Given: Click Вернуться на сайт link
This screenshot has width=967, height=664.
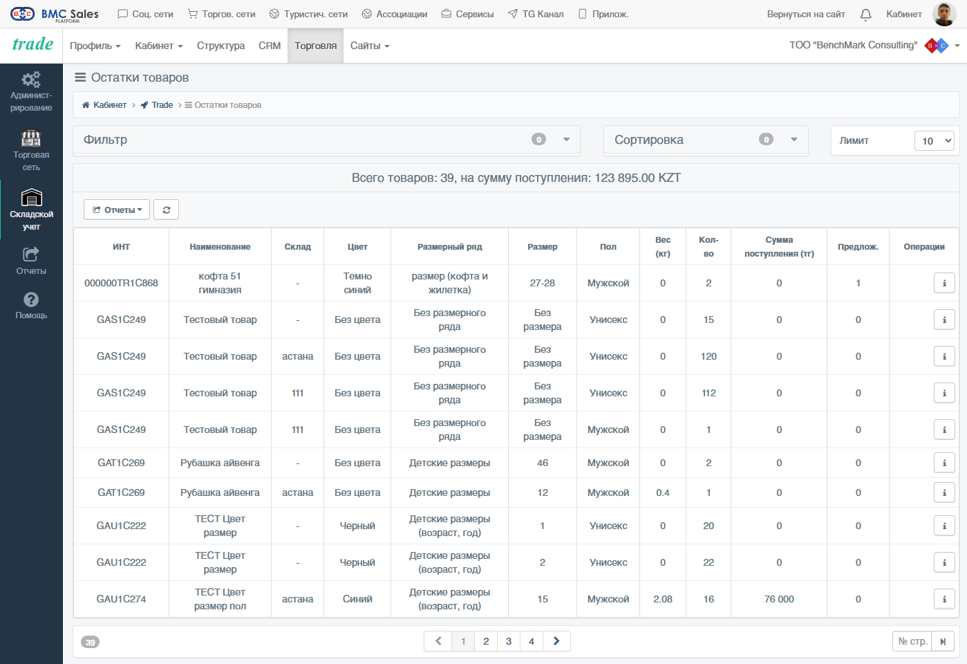Looking at the screenshot, I should [x=806, y=14].
